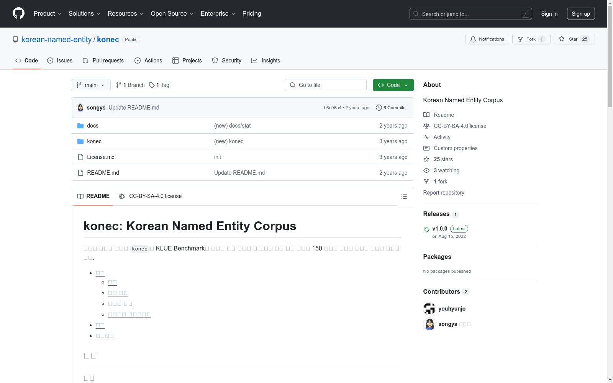Open the Readme link in About
613x383 pixels.
click(439, 115)
